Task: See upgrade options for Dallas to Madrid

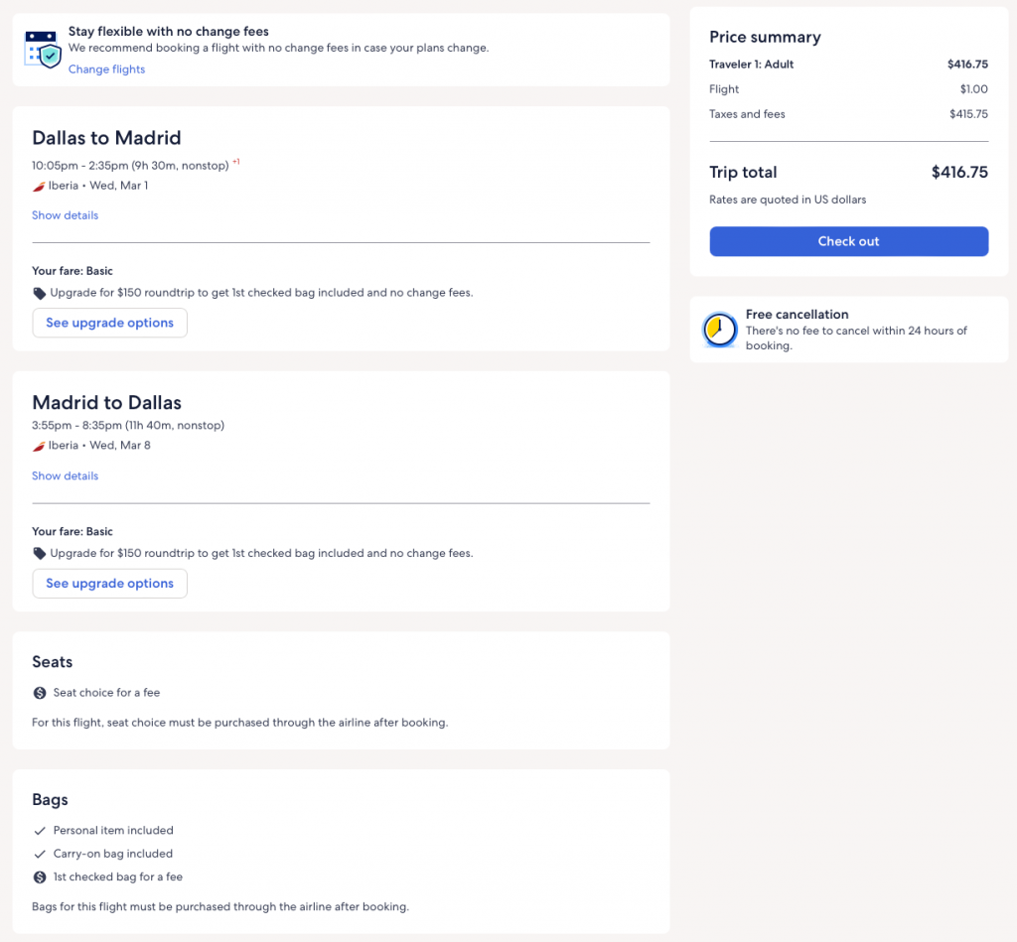Action: (109, 323)
